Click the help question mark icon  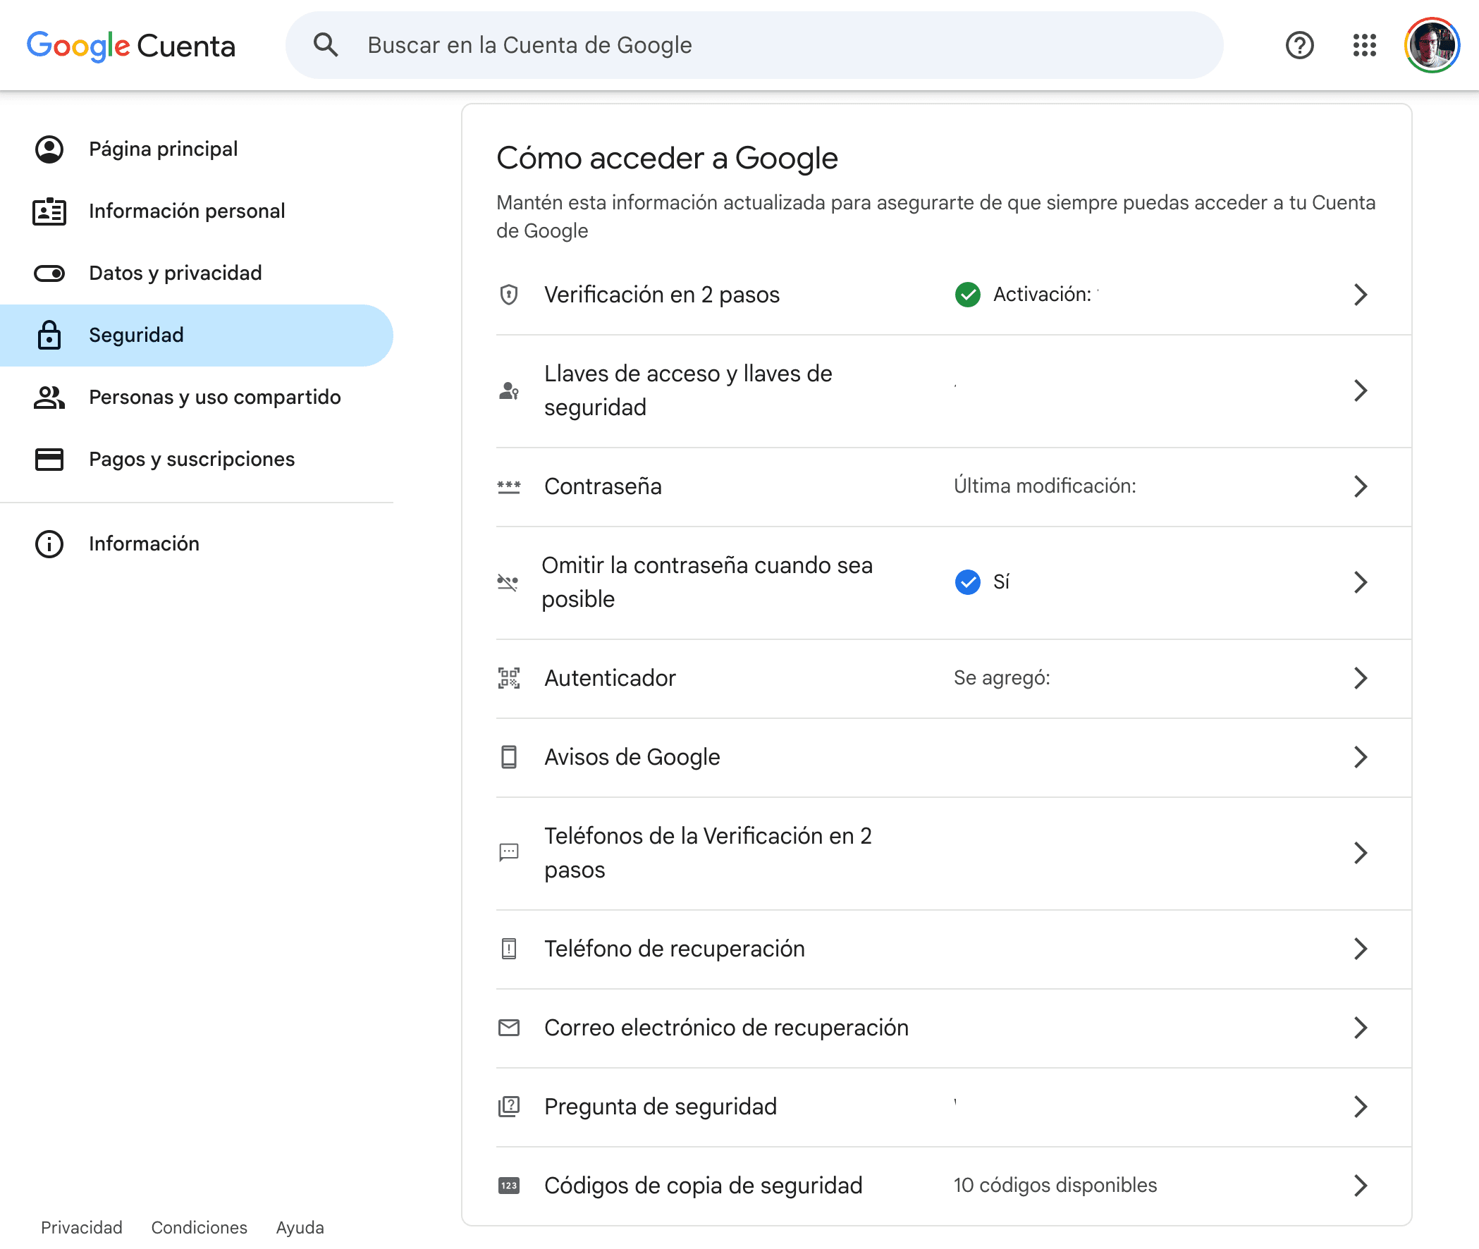[x=1299, y=45]
